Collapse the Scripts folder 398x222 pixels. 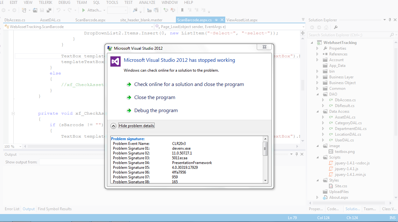pyautogui.click(x=317, y=157)
